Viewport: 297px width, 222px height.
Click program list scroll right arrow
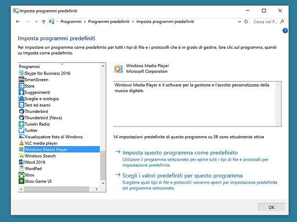96,189
